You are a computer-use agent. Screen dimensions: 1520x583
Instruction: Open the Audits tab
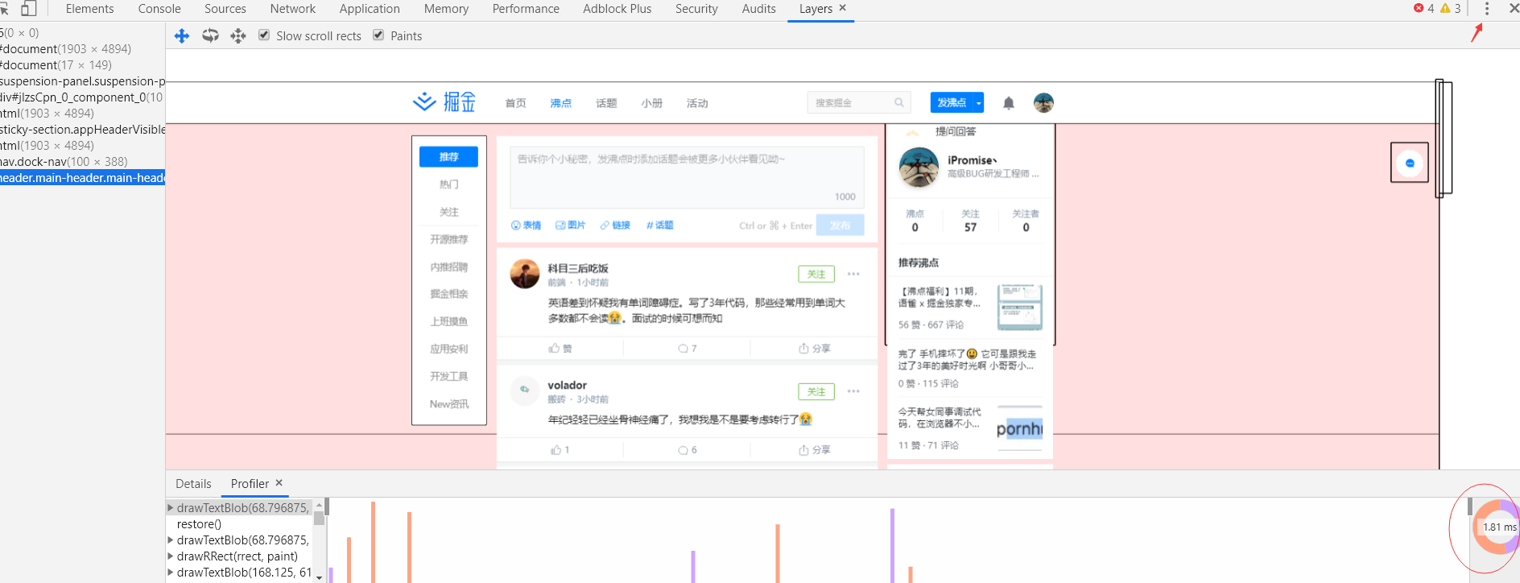click(759, 8)
